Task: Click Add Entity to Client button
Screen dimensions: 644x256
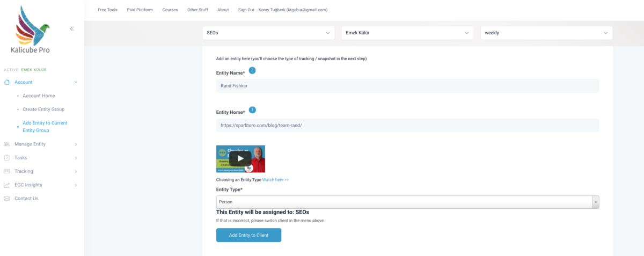Action: [x=248, y=235]
